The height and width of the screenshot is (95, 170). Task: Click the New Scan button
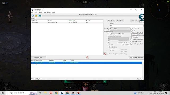click(111, 21)
